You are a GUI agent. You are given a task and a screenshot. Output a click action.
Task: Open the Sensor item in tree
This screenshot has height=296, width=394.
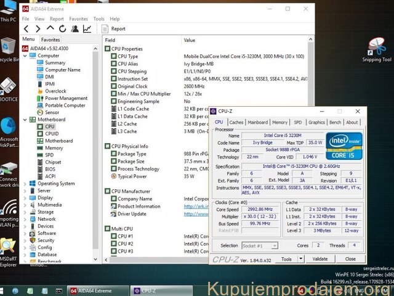point(52,112)
